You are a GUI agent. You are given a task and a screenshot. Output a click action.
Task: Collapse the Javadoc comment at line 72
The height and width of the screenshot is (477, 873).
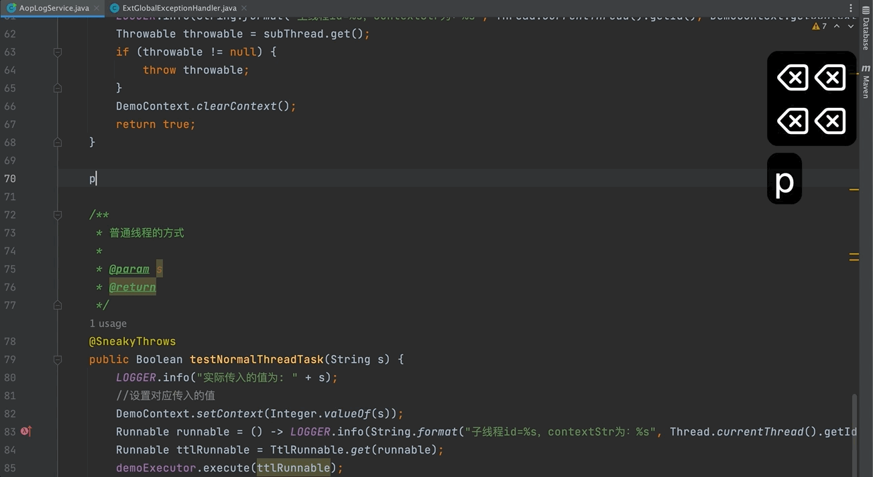pos(57,214)
